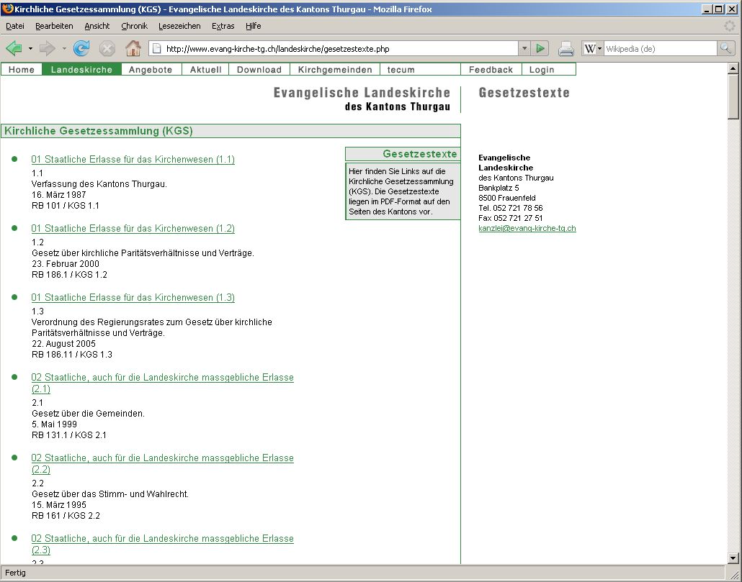Screen dimensions: 742x582
Task: Click the green Back arrow button
Action: point(14,48)
